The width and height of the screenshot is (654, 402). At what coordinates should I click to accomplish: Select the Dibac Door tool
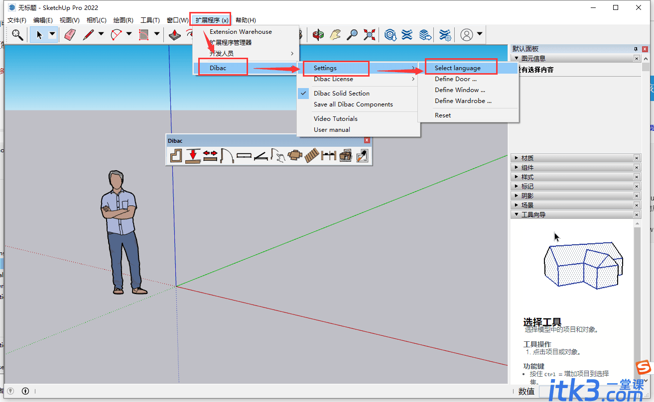pos(227,156)
